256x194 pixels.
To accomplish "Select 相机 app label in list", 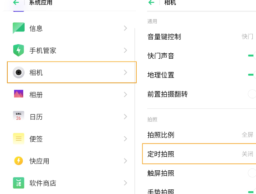I will (x=36, y=72).
